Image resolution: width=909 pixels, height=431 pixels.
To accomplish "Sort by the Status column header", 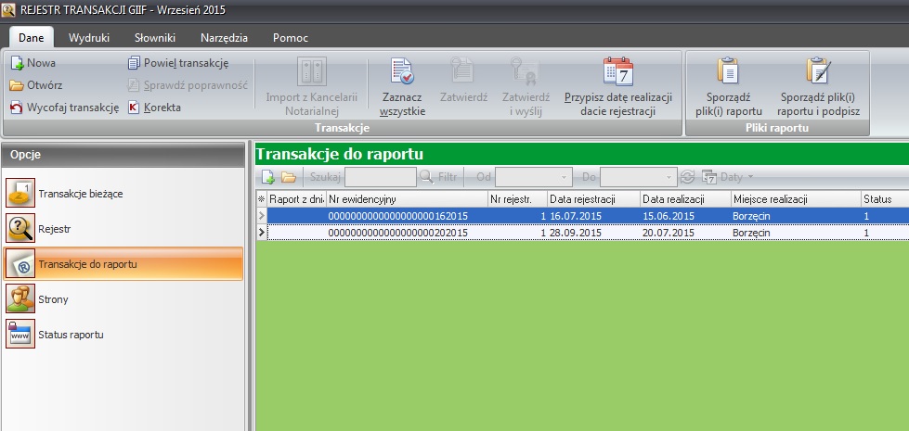I will pos(885,199).
